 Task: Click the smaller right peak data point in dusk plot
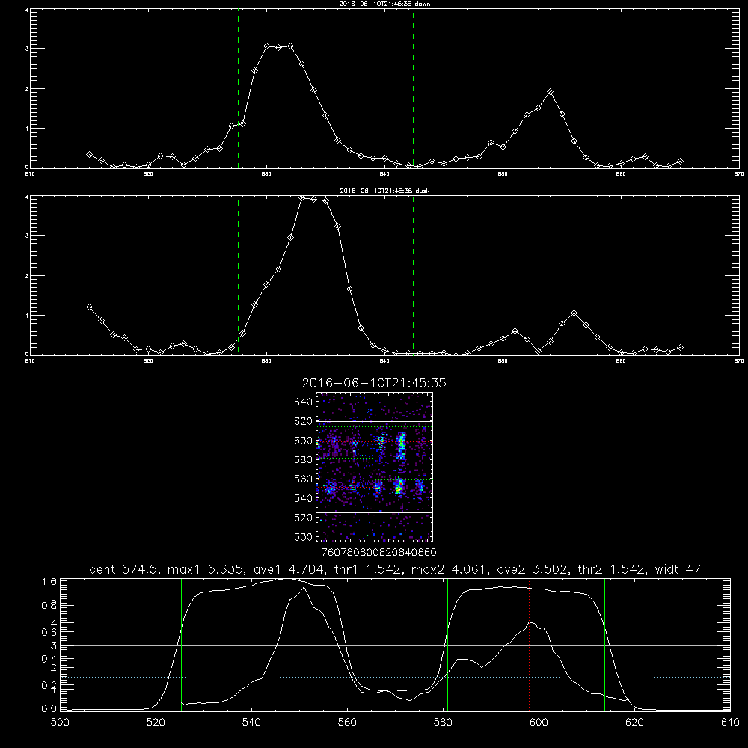(574, 313)
